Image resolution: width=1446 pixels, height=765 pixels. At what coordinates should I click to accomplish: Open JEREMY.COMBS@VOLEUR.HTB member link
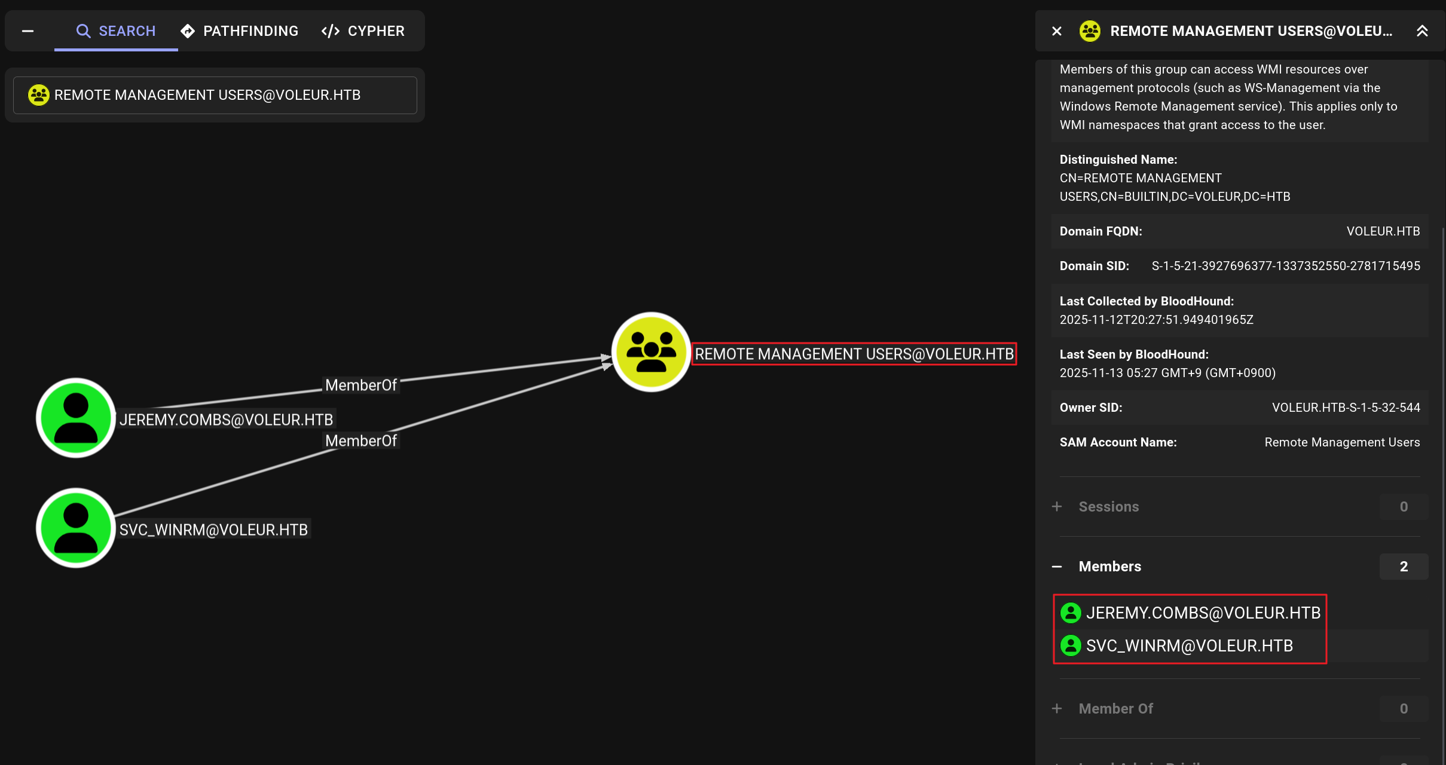1203,613
